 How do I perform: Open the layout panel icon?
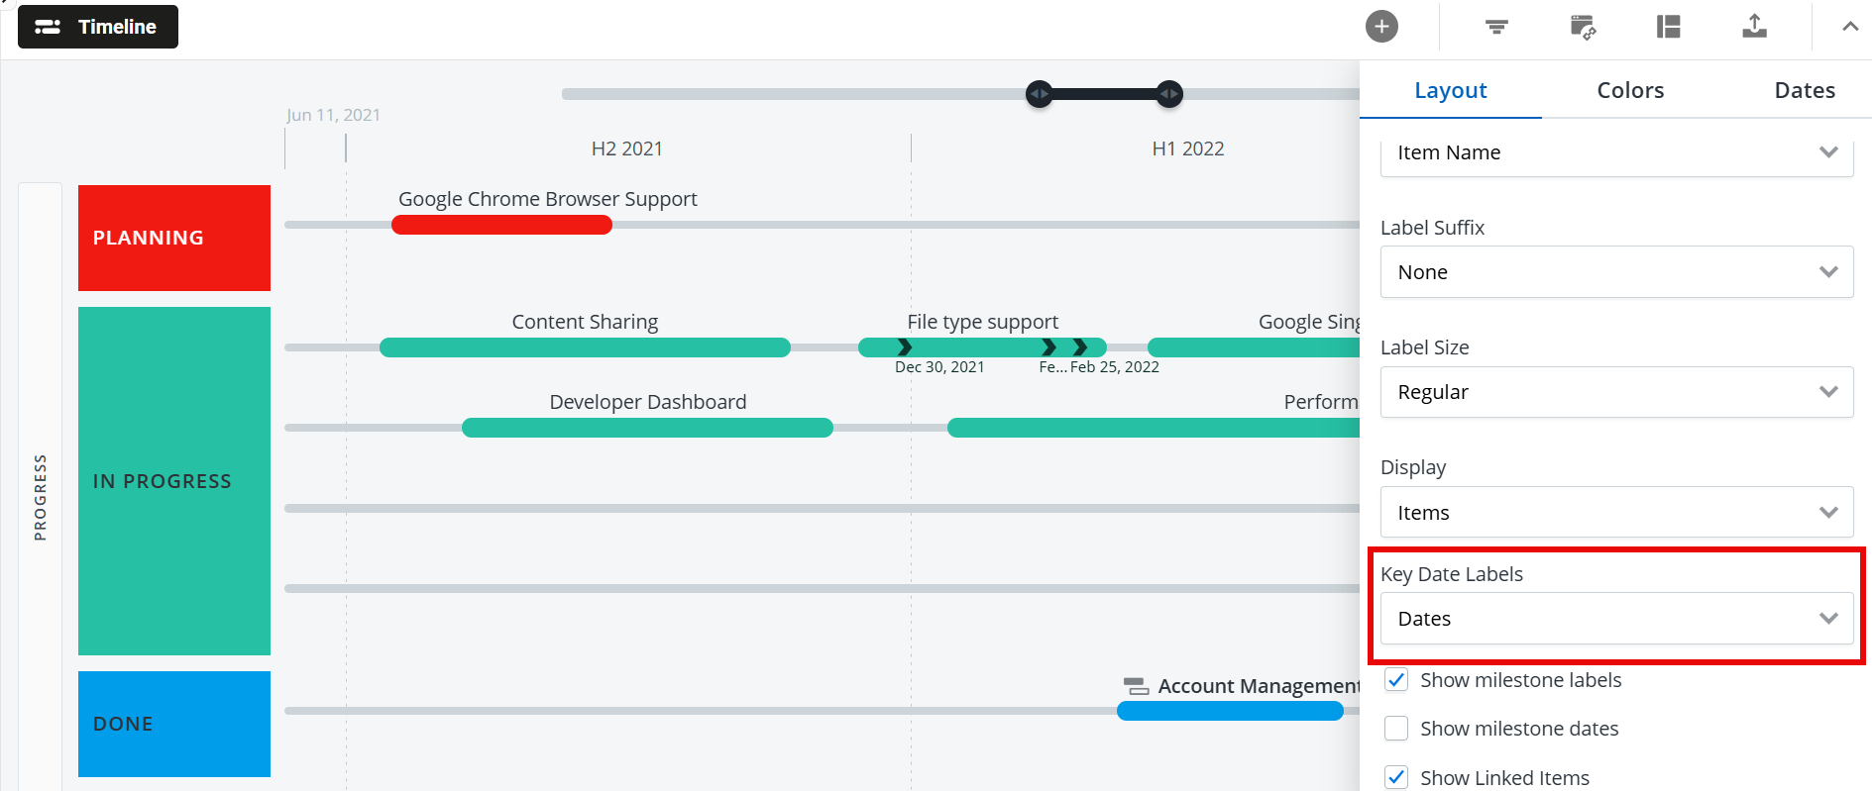1669,27
